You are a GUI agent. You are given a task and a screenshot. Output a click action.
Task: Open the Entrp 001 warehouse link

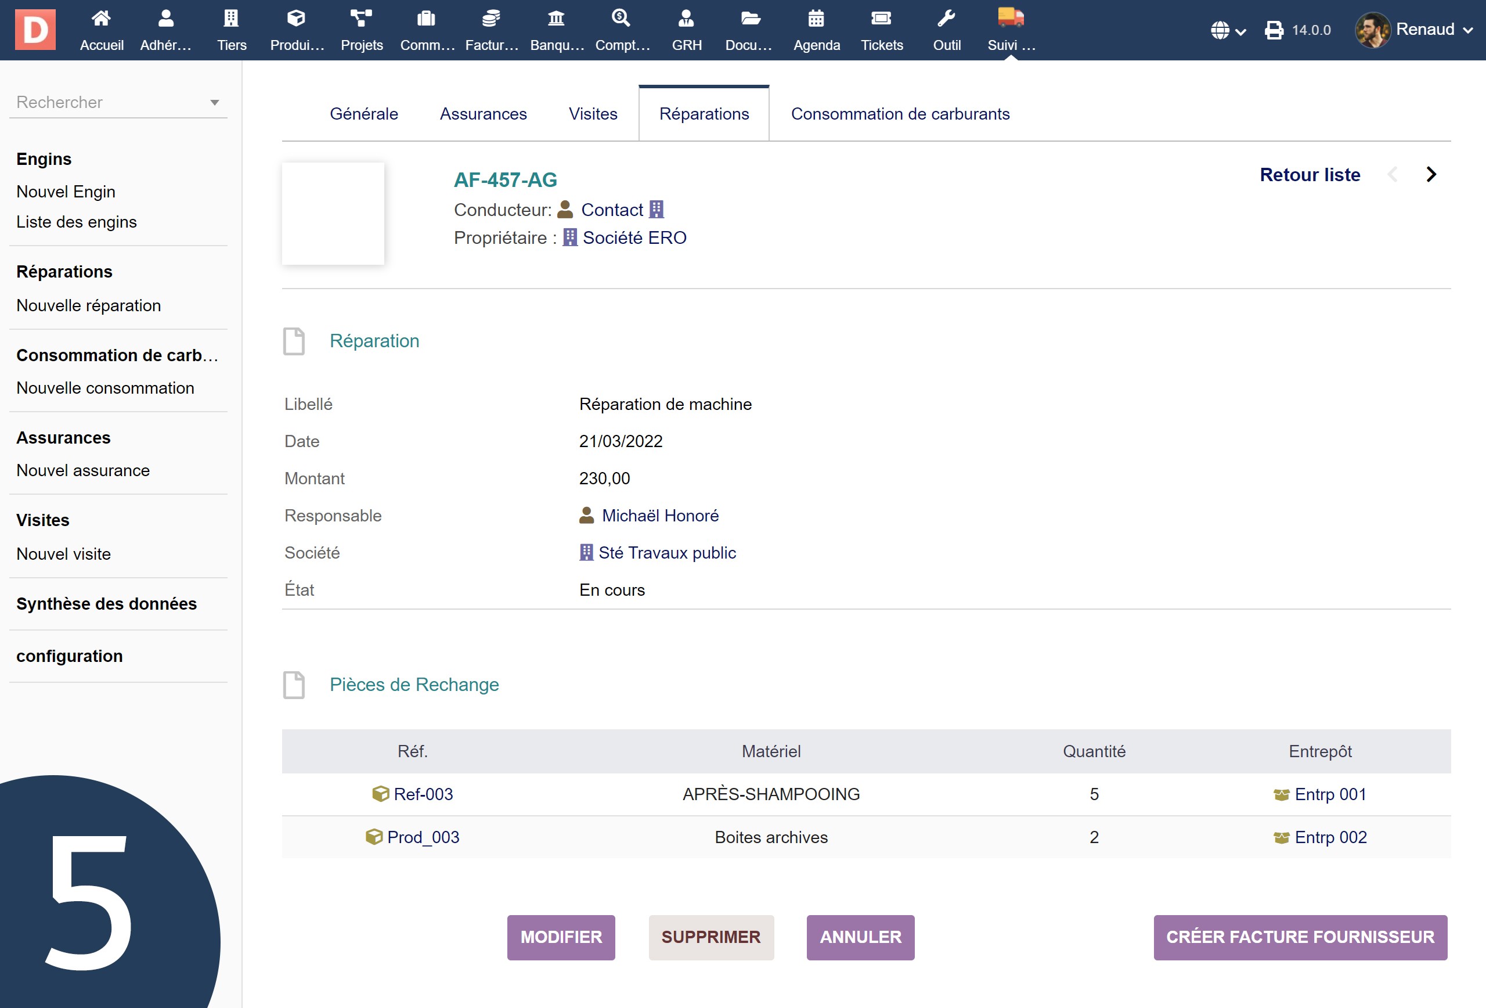[1330, 794]
